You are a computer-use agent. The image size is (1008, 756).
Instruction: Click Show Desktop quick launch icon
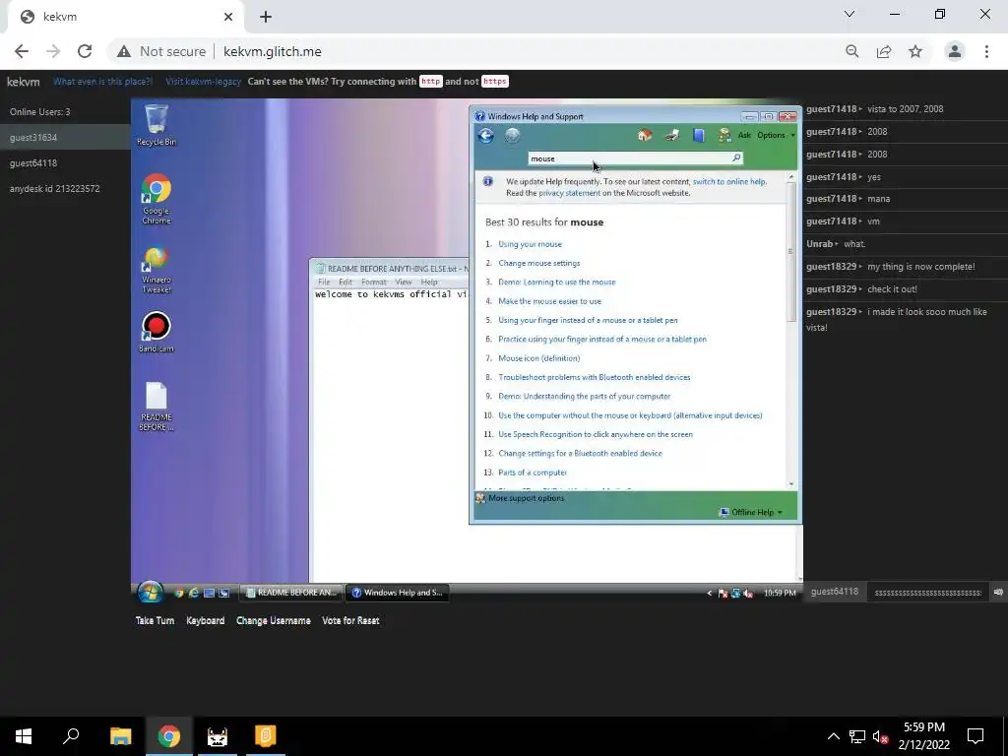[209, 593]
